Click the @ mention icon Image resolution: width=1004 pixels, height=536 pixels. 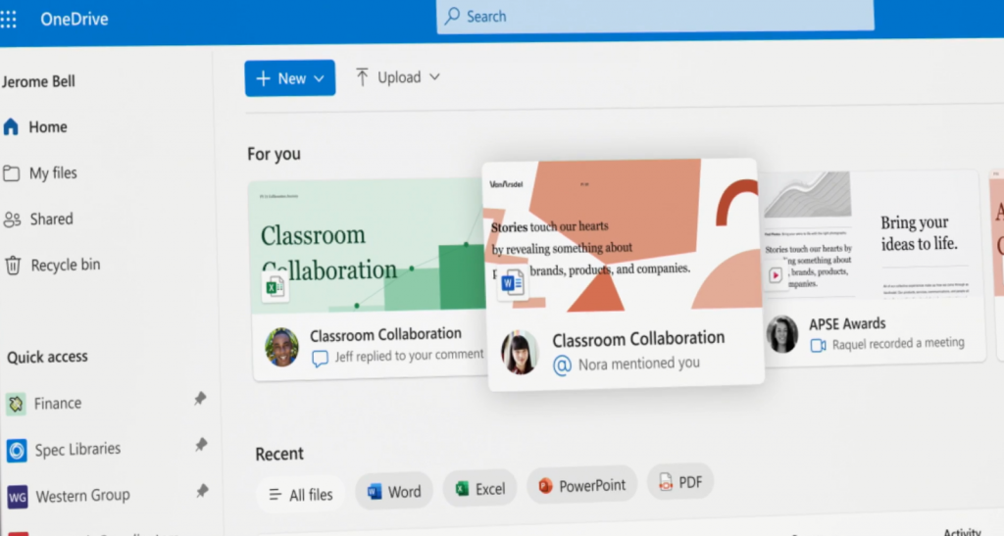click(562, 365)
